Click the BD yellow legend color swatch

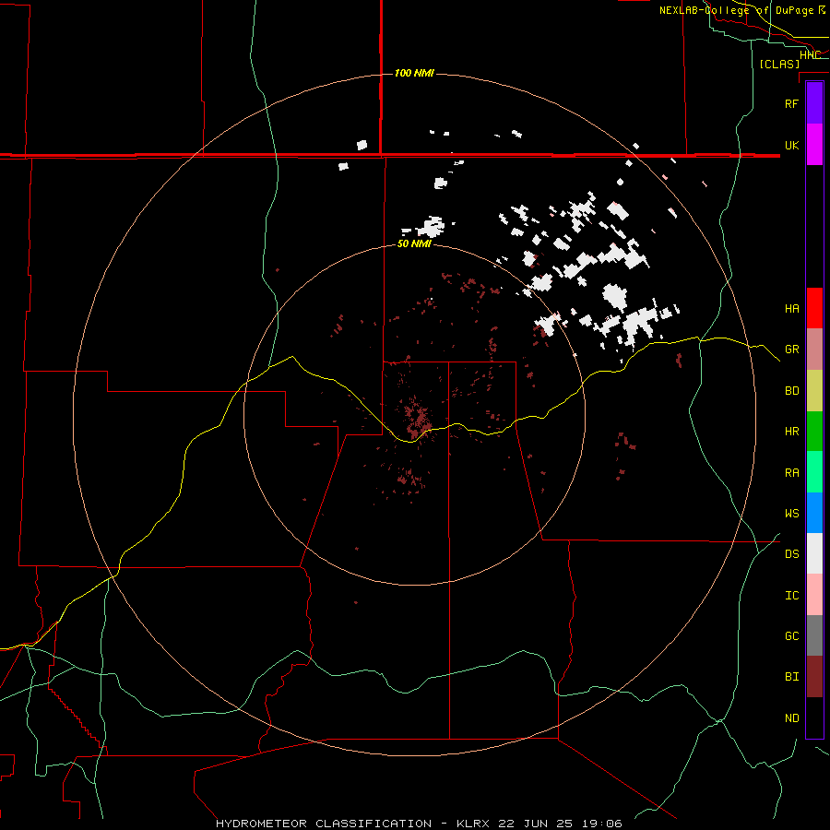814,391
